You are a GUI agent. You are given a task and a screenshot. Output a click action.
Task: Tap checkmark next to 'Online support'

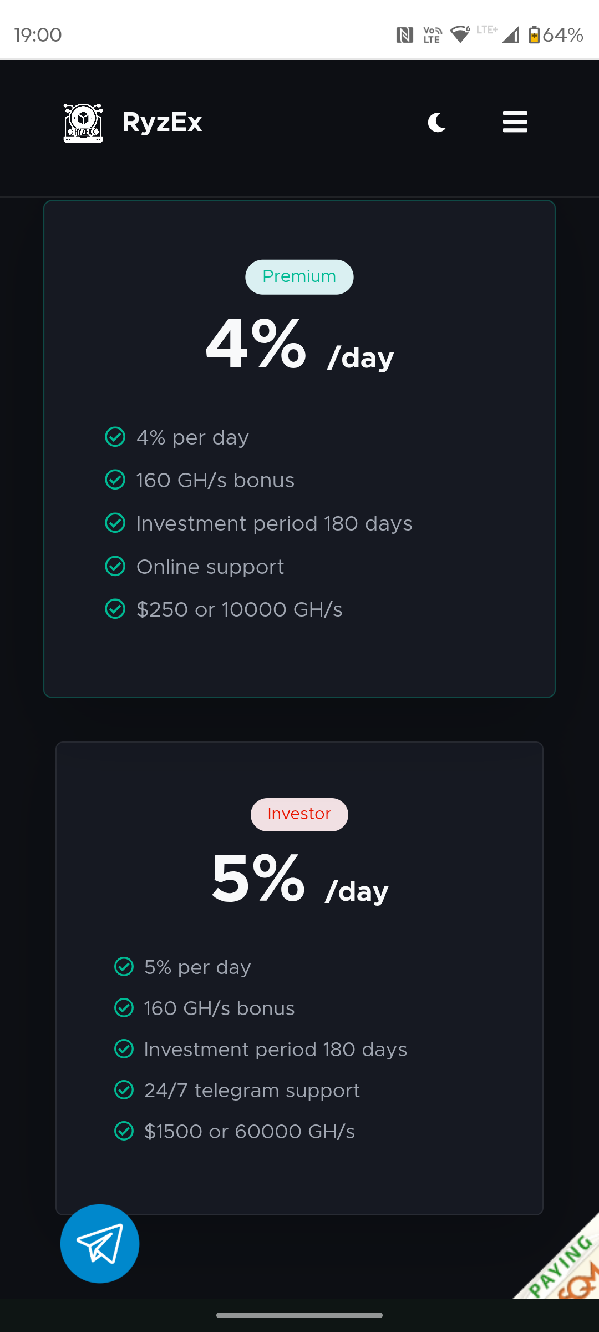115,566
